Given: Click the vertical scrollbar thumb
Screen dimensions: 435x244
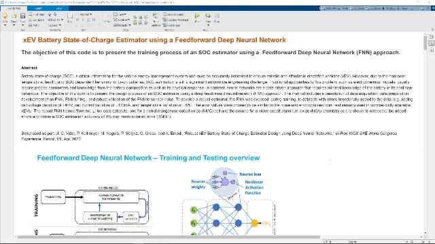Looking at the screenshot, I should coord(425,42).
